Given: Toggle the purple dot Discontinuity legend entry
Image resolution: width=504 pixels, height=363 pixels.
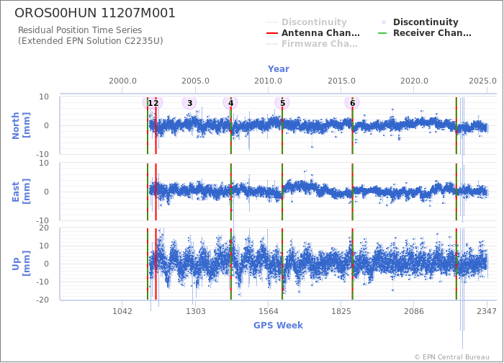Looking at the screenshot, I should pyautogui.click(x=420, y=22).
